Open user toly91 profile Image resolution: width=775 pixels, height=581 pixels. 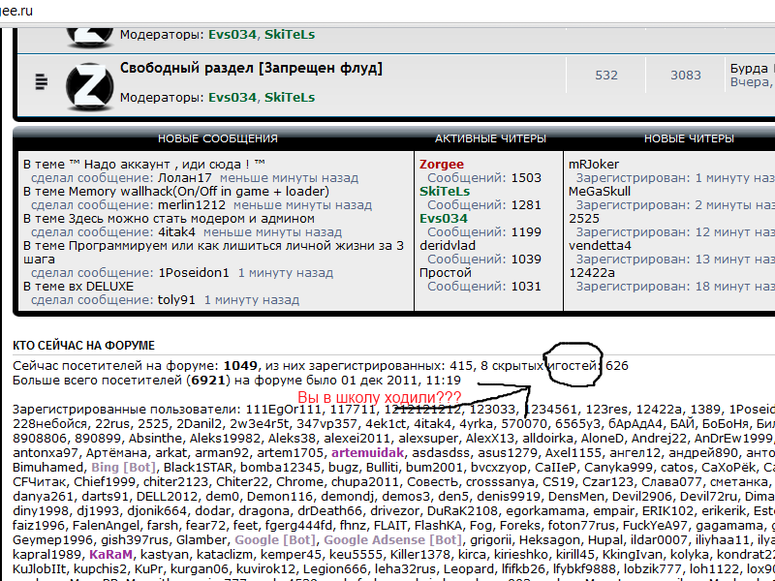tap(176, 300)
